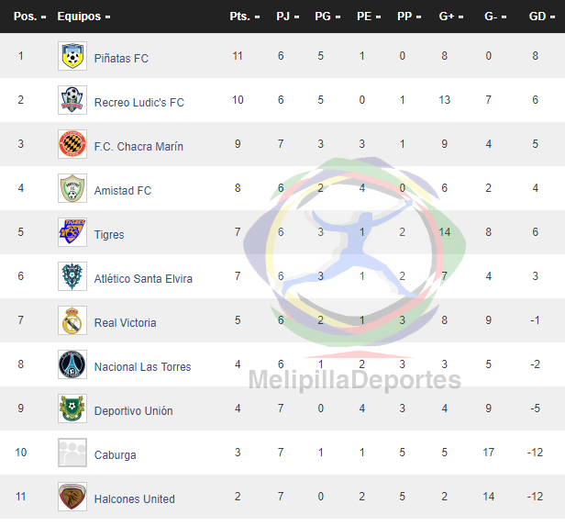Sort the table by GD column
Viewport: 565px width, 526px height.
click(x=541, y=17)
